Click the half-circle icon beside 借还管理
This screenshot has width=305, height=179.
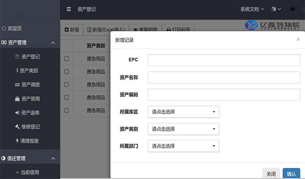[x=3, y=158]
